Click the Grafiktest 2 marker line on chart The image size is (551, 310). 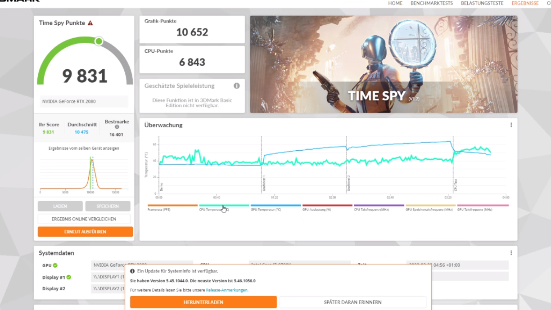[346, 164]
